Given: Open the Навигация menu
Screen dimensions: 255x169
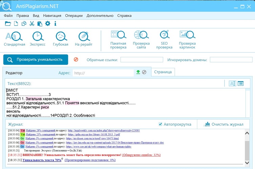Looking at the screenshot, I should coord(52,16).
